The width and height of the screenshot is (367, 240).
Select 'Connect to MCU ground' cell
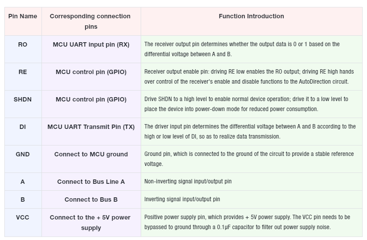[91, 159]
